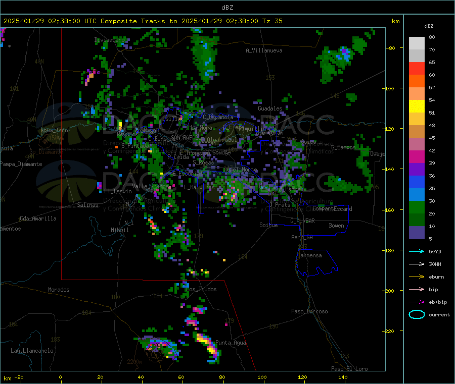Click the Punta_Agua map label
455x384 pixels.
[x=231, y=343]
